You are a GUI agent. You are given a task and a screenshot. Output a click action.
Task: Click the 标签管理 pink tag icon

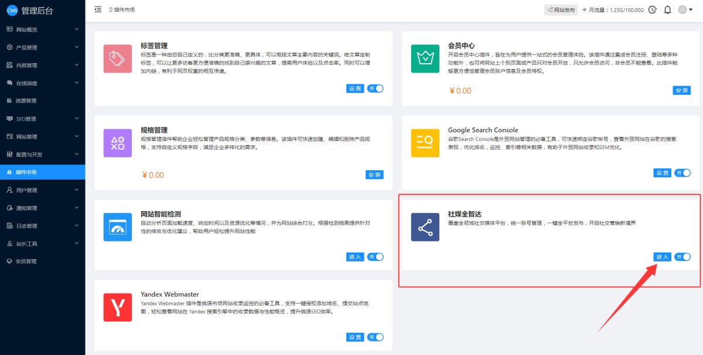pos(118,58)
